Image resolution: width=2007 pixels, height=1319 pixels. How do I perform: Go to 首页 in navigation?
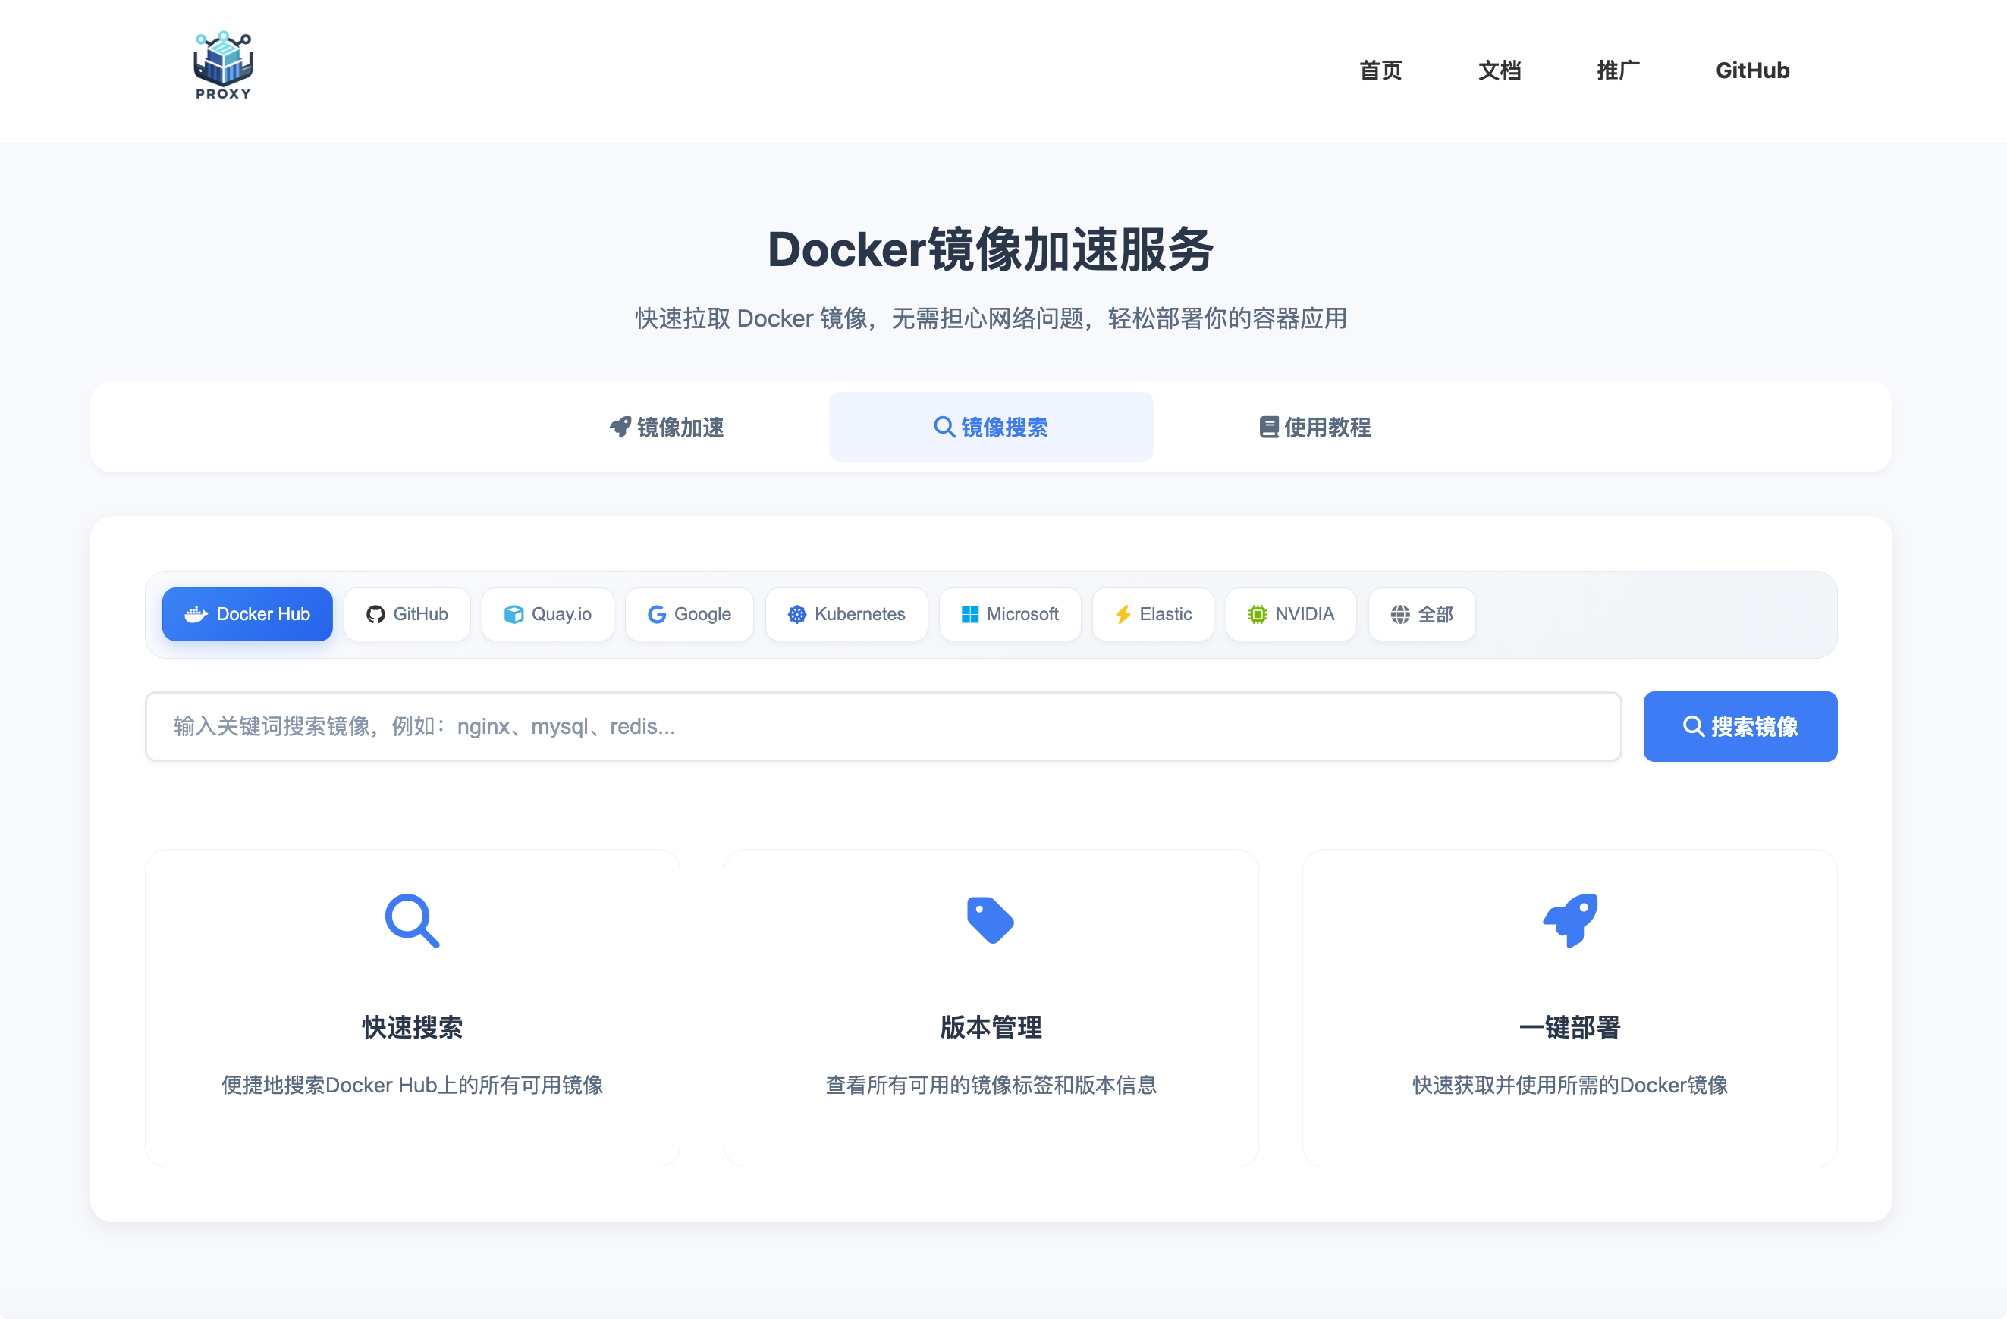tap(1380, 70)
